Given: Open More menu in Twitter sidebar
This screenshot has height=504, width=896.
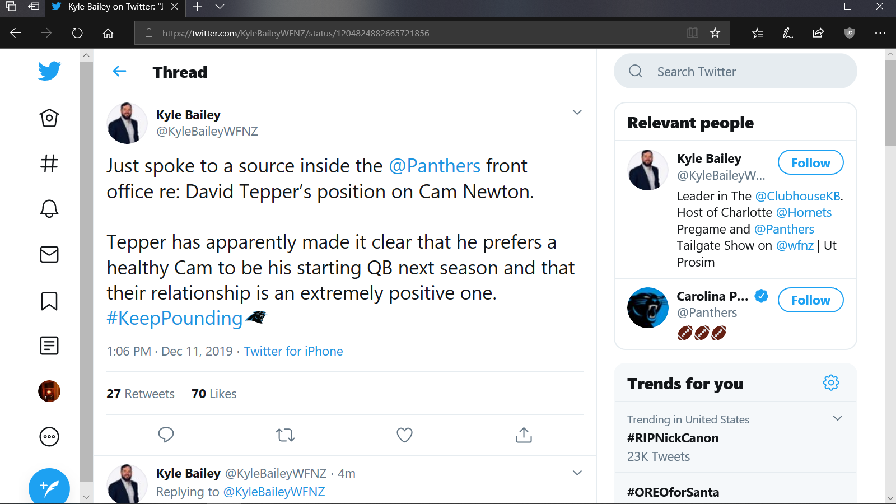Looking at the screenshot, I should (49, 436).
